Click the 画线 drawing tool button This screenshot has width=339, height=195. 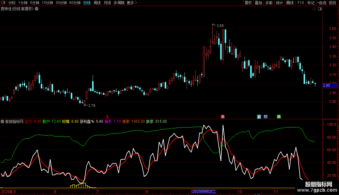(290, 3)
